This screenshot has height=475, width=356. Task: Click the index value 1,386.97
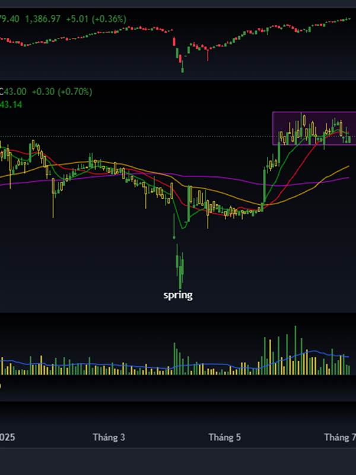coord(42,19)
